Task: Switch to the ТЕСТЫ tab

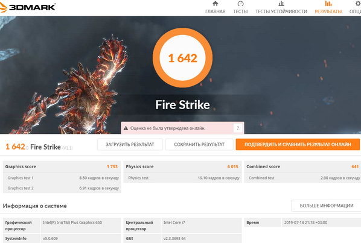Action: pos(240,11)
